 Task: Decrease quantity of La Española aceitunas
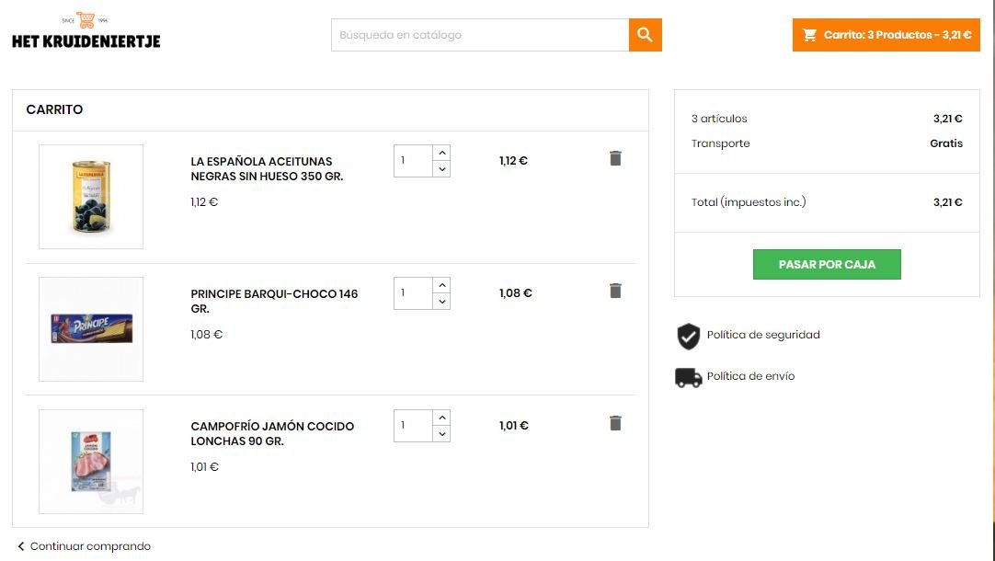441,169
